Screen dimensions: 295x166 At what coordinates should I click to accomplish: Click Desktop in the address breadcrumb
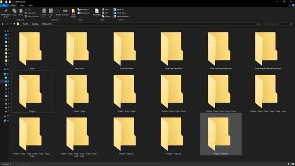point(35,24)
